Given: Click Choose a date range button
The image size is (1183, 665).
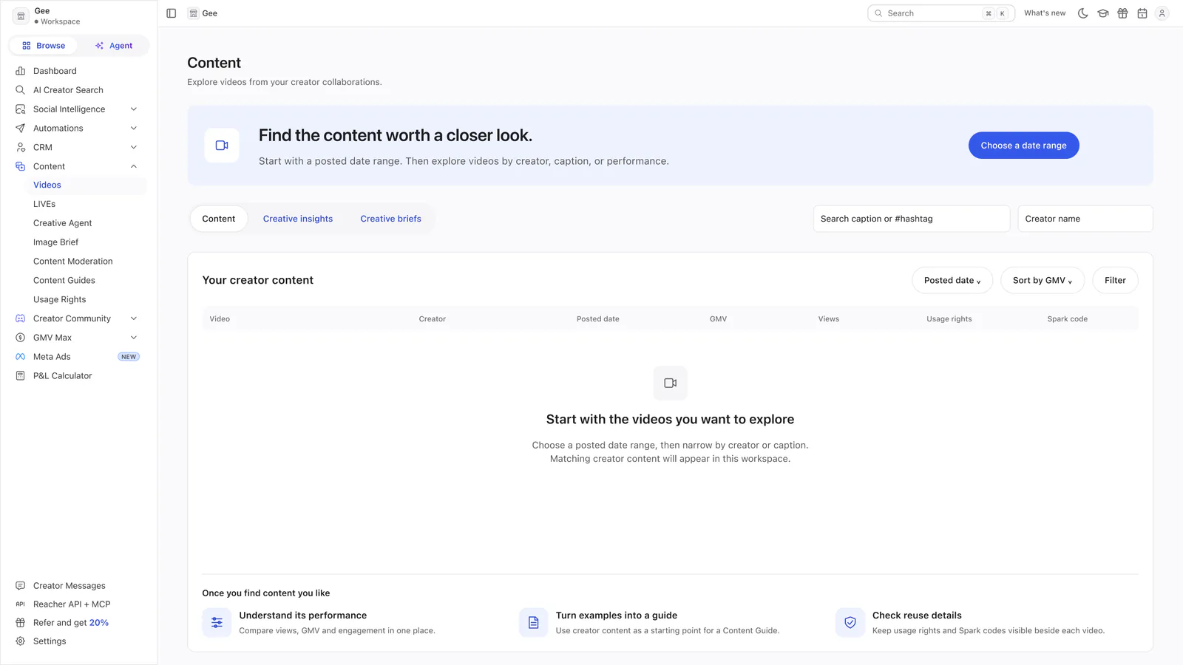Looking at the screenshot, I should tap(1024, 146).
